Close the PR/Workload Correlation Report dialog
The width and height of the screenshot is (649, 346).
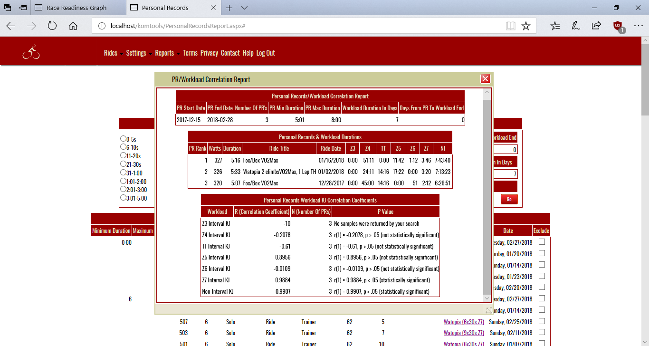pyautogui.click(x=485, y=79)
